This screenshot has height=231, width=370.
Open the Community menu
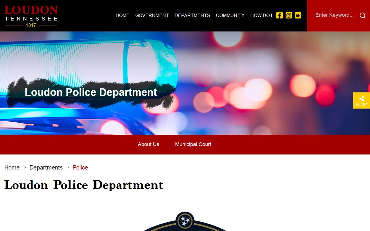[230, 15]
